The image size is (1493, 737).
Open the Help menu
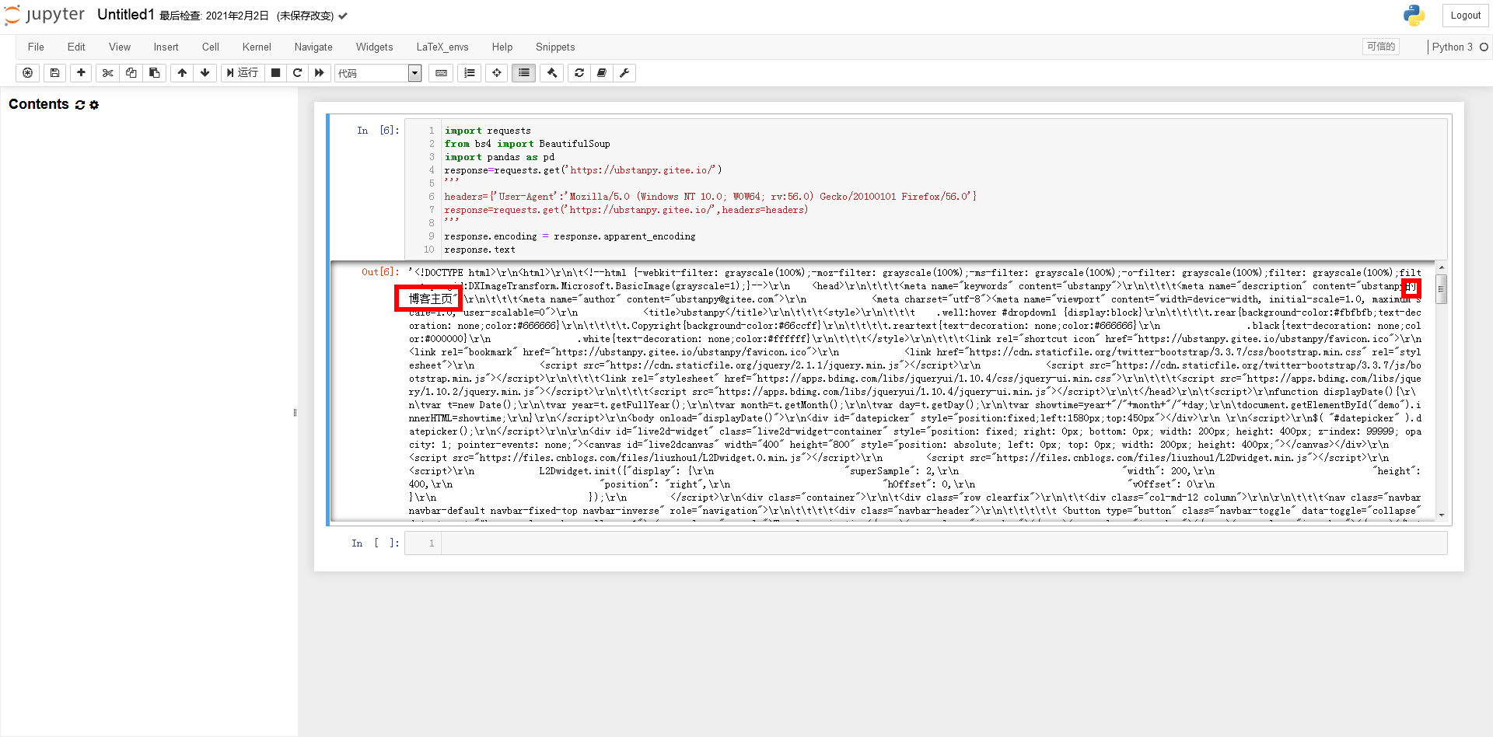pos(502,47)
